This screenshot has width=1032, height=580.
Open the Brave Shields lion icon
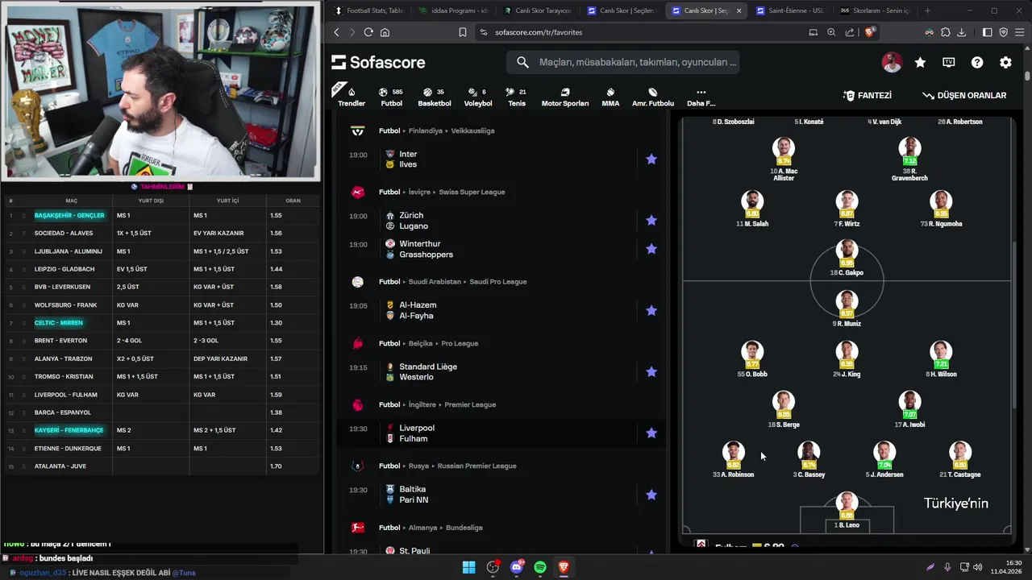[870, 32]
